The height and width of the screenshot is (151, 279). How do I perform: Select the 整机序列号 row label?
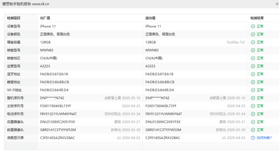(x=15, y=98)
